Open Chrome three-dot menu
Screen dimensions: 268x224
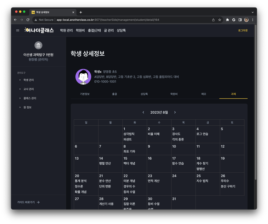click(253, 20)
